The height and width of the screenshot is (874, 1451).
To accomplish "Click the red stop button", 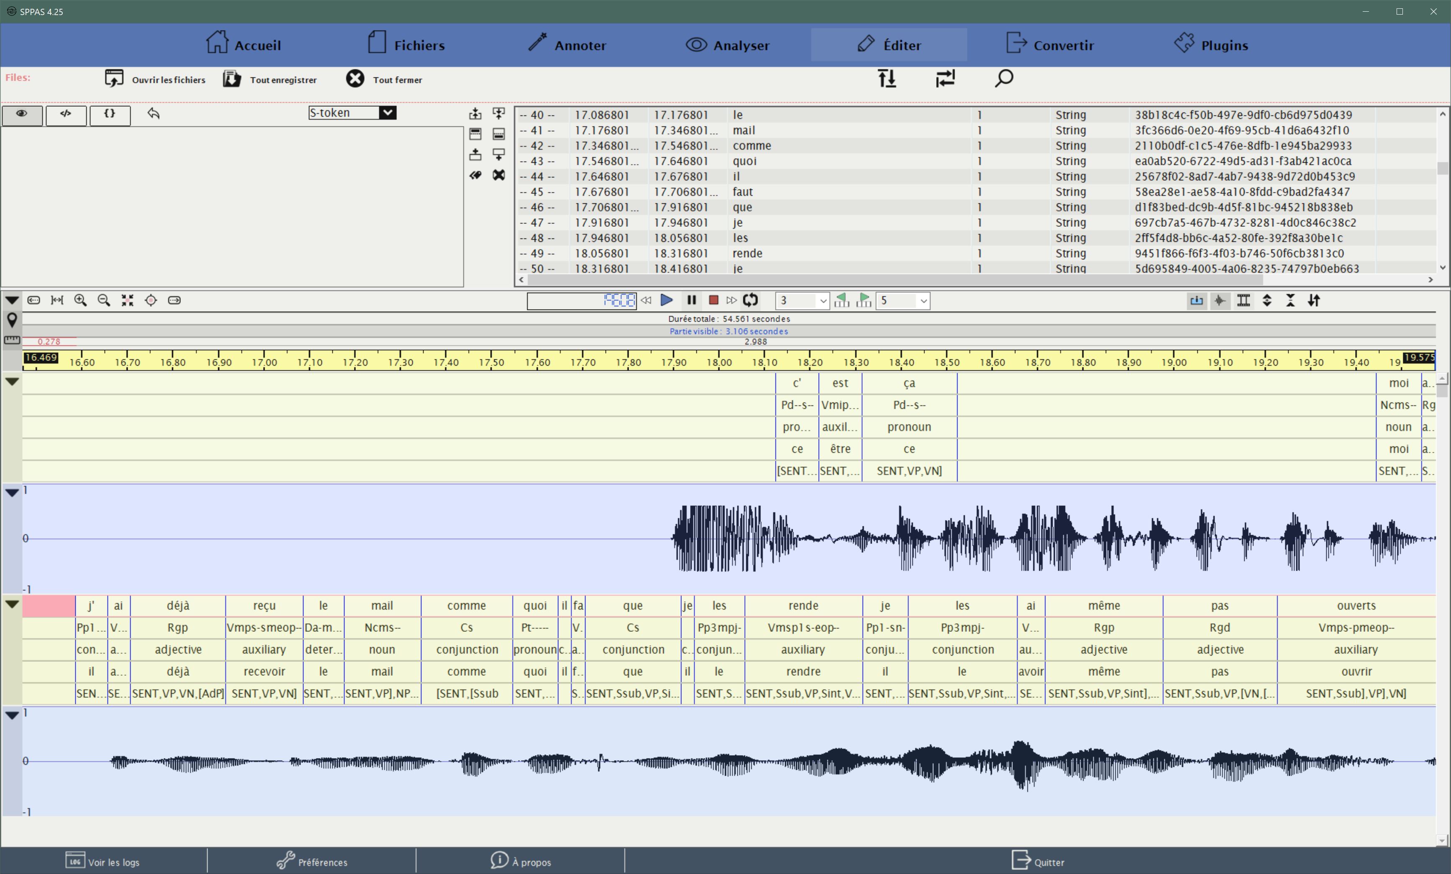I will pos(713,300).
